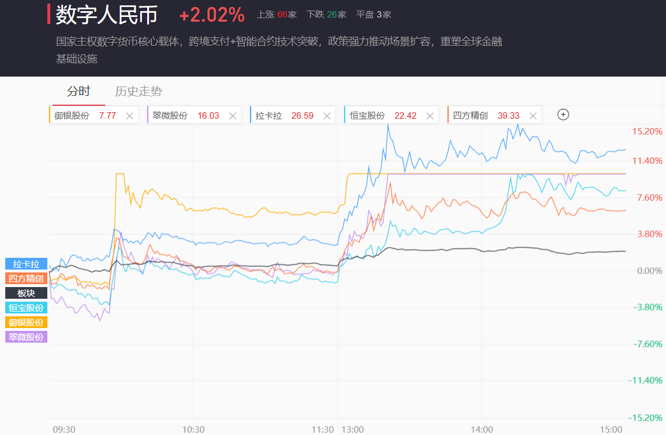Add a new stock to compare
Screen dimensions: 666x435
click(x=563, y=115)
